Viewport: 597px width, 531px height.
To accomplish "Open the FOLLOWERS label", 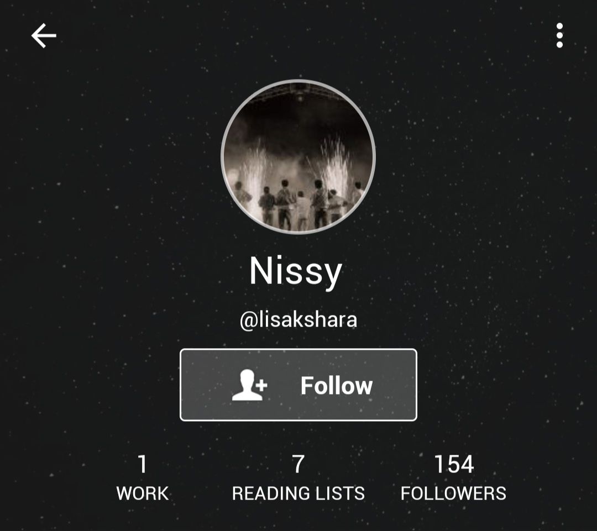I will pos(453,493).
